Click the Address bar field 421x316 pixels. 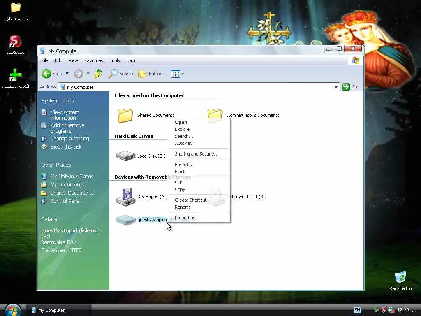click(199, 87)
